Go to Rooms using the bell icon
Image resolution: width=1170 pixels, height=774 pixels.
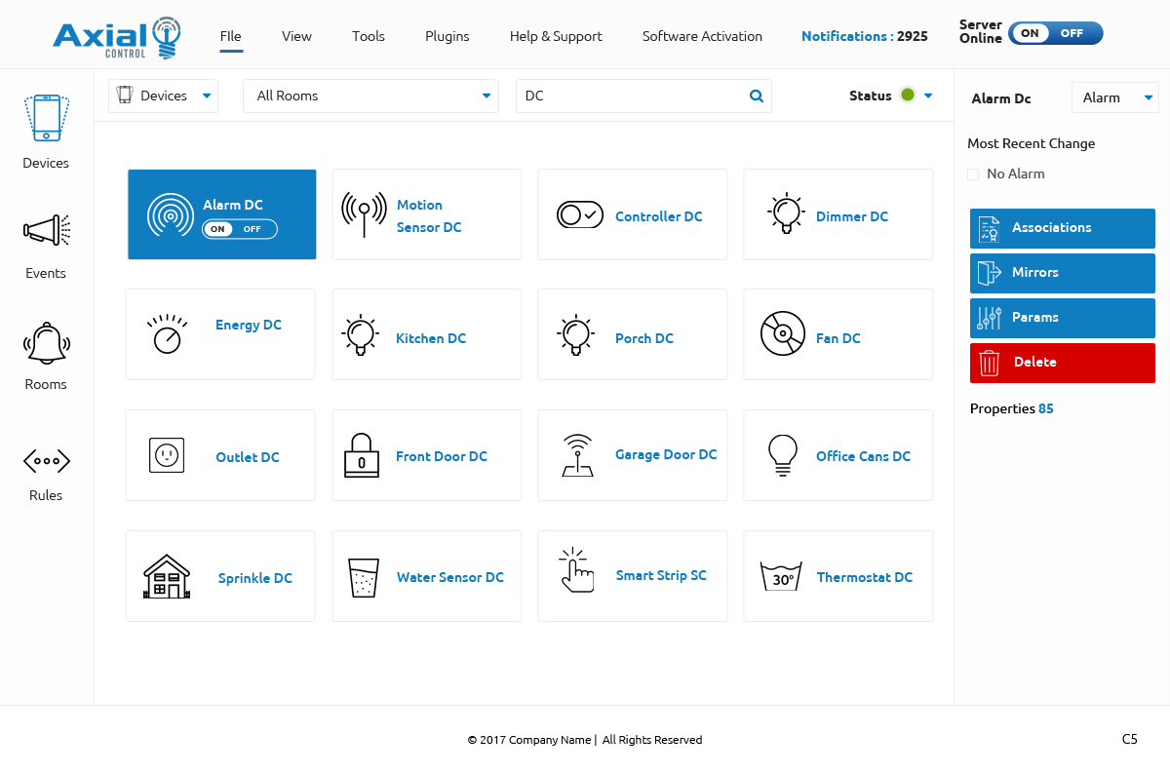(46, 342)
